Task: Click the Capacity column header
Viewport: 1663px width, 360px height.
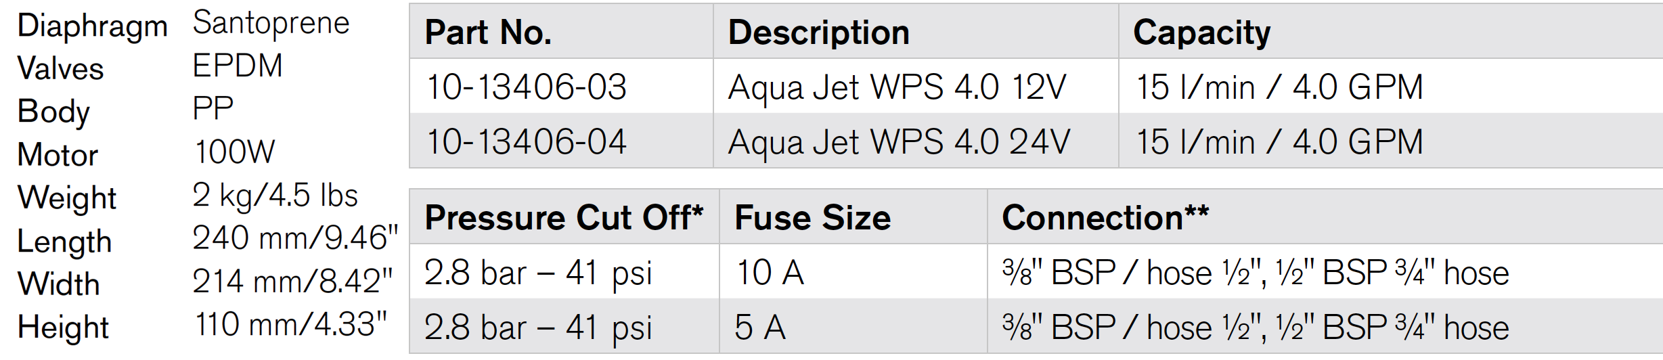Action: pos(1201,33)
